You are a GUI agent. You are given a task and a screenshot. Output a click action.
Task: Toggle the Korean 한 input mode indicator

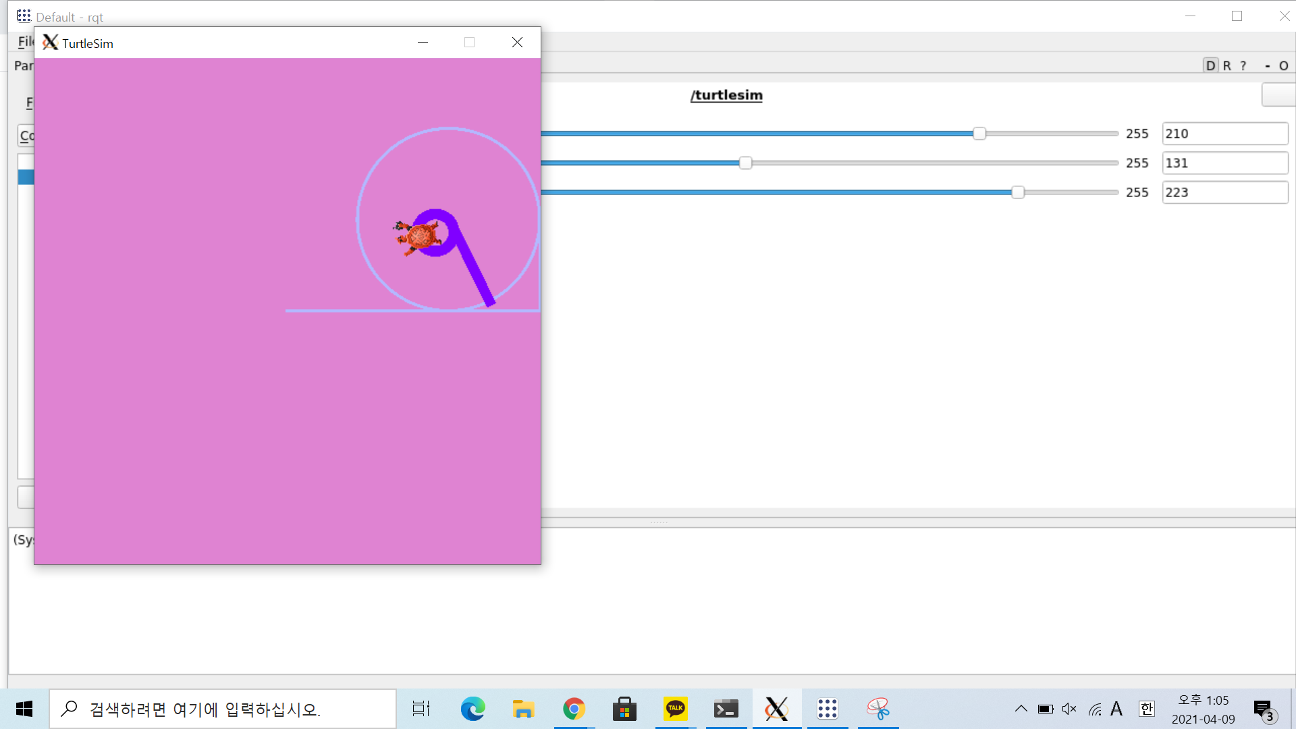click(x=1147, y=709)
